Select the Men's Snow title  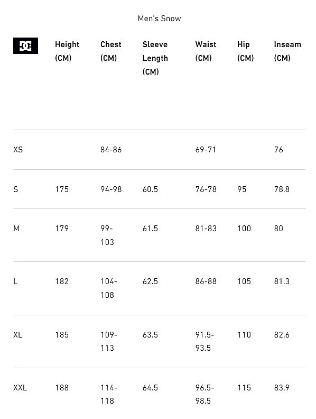[160, 19]
